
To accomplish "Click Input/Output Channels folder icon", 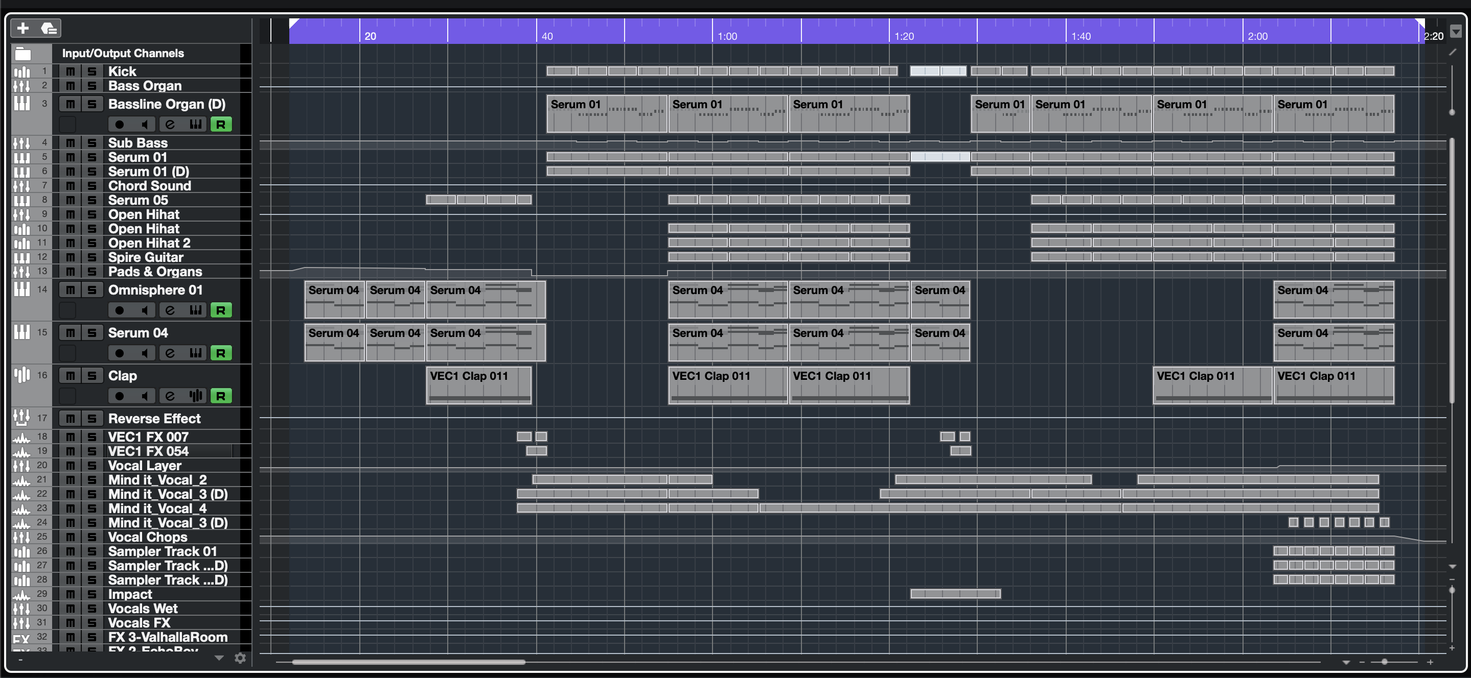I will 23,54.
